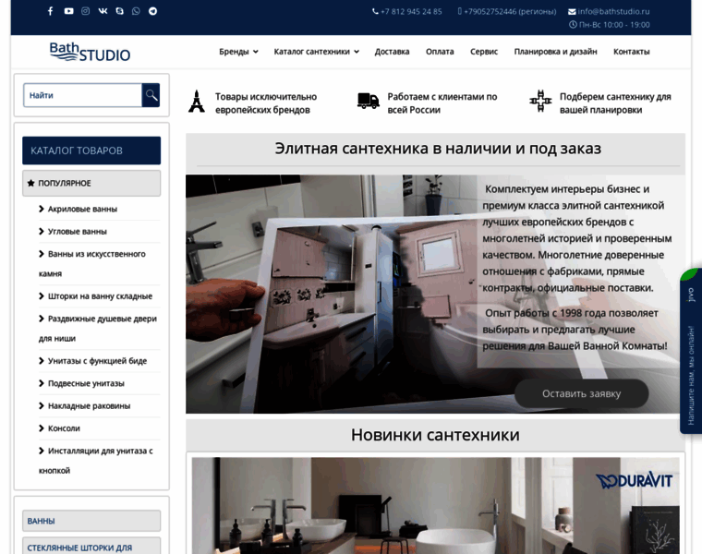Expand the Каталог сантехники dropdown
The height and width of the screenshot is (554, 702).
[317, 52]
